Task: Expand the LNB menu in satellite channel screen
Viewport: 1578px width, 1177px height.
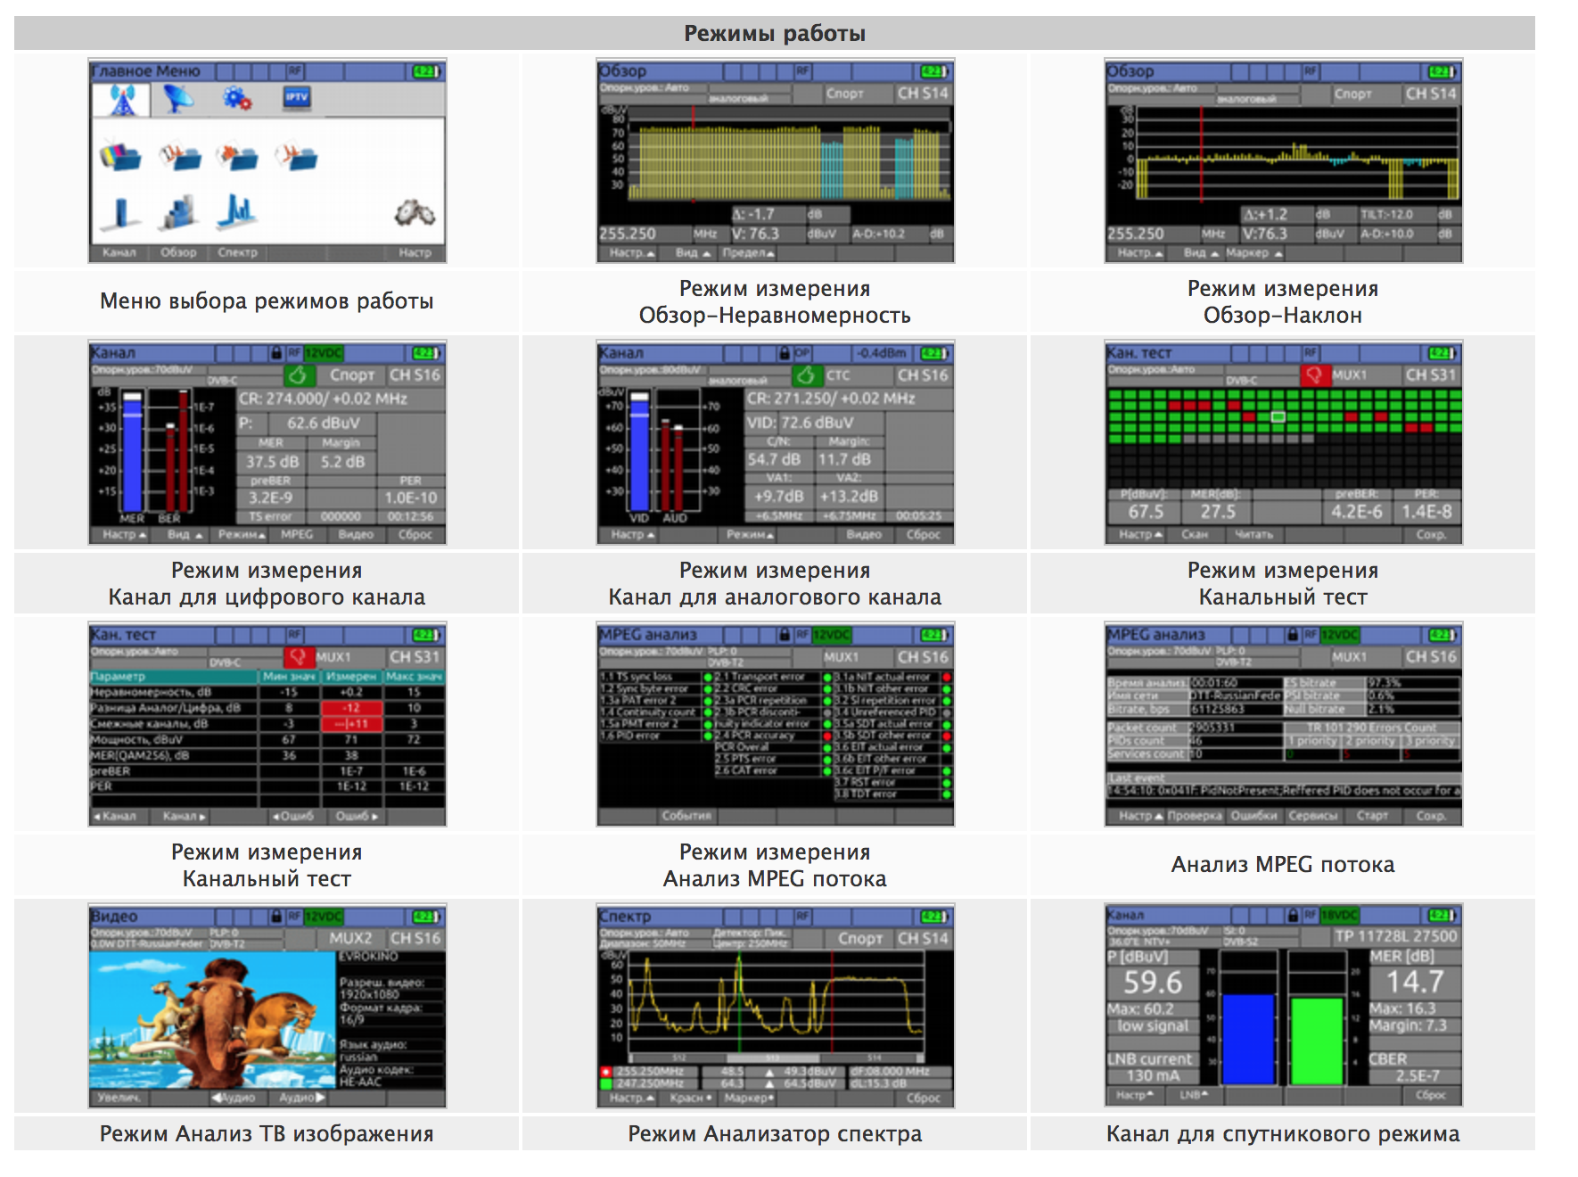Action: coord(1194,1095)
